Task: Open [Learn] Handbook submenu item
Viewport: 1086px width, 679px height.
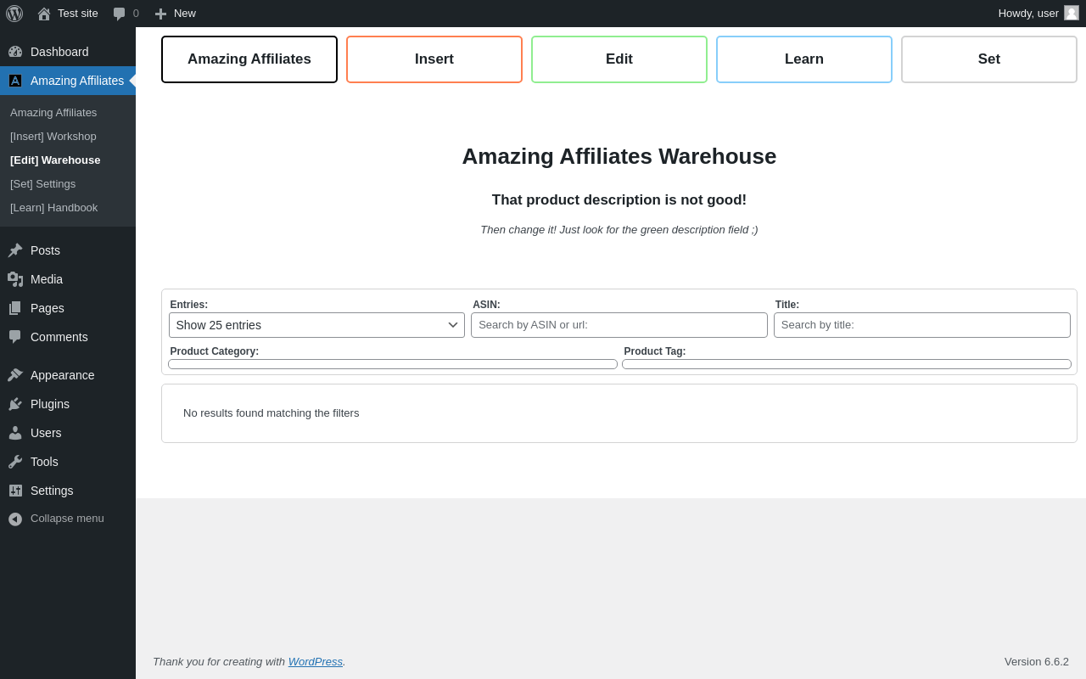Action: [x=54, y=207]
